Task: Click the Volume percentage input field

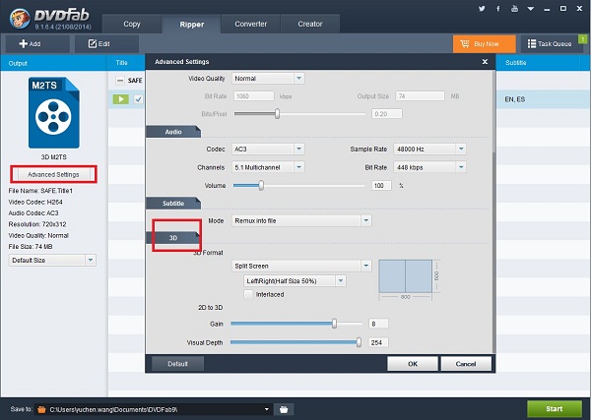Action: [x=380, y=185]
